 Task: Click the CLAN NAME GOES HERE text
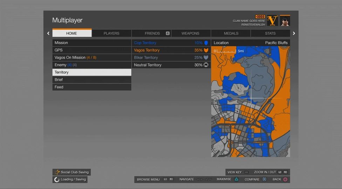coord(249,21)
